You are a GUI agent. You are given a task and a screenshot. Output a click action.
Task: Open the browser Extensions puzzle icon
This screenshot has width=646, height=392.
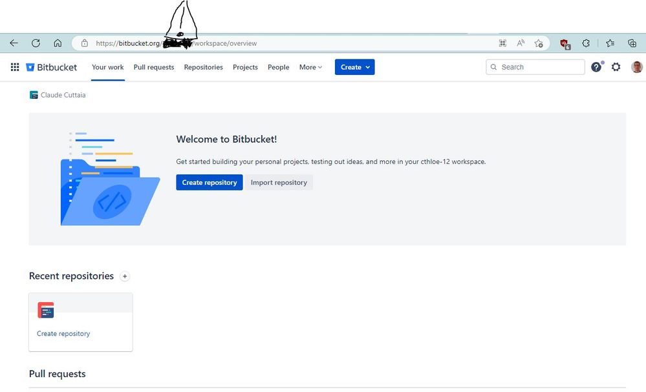(x=586, y=43)
